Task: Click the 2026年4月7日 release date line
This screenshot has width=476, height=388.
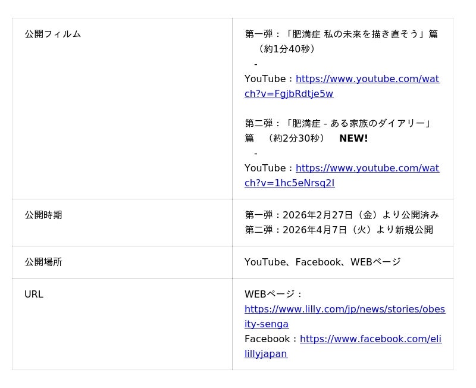Action: pyautogui.click(x=339, y=230)
